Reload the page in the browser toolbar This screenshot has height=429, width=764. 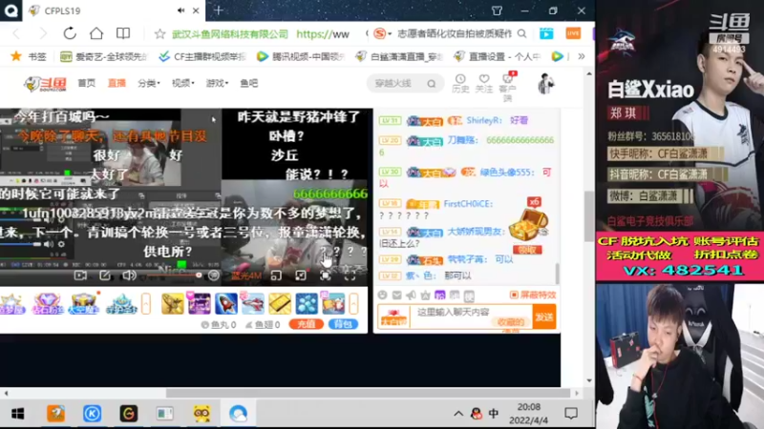70,33
